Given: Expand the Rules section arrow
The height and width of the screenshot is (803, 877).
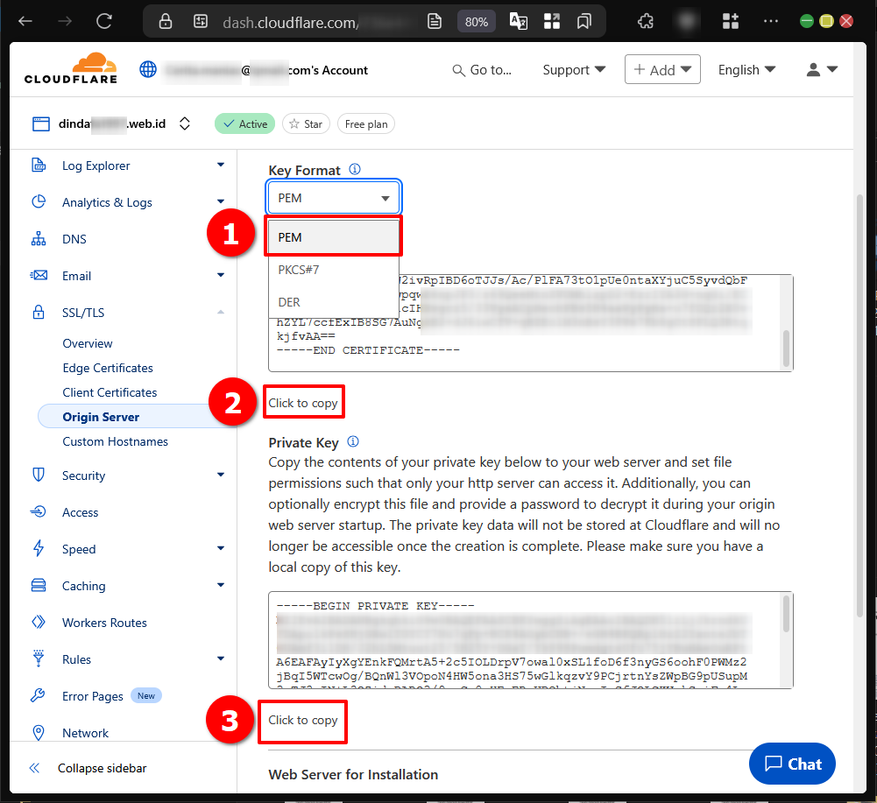Looking at the screenshot, I should (221, 659).
